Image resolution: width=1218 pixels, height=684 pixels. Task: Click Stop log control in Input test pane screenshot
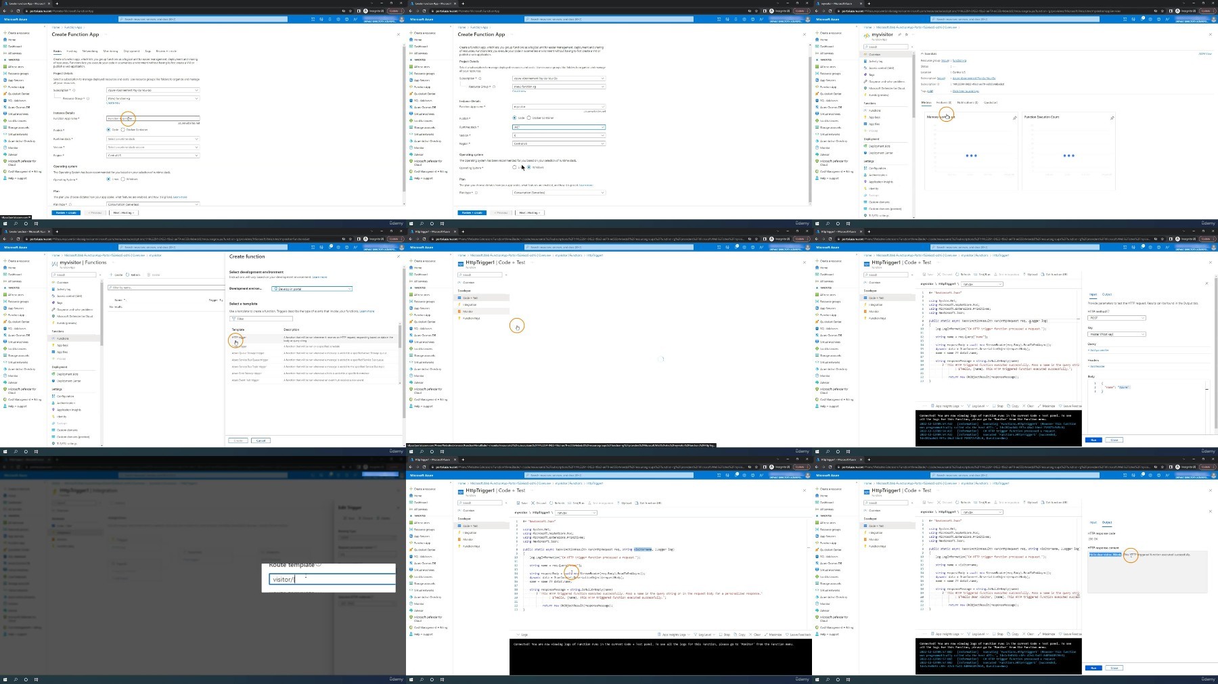(x=999, y=406)
